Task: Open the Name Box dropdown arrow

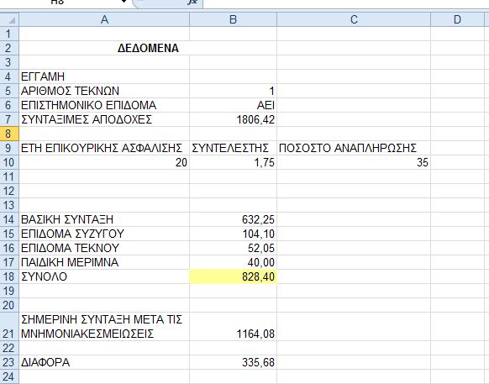Action: coord(124,2)
